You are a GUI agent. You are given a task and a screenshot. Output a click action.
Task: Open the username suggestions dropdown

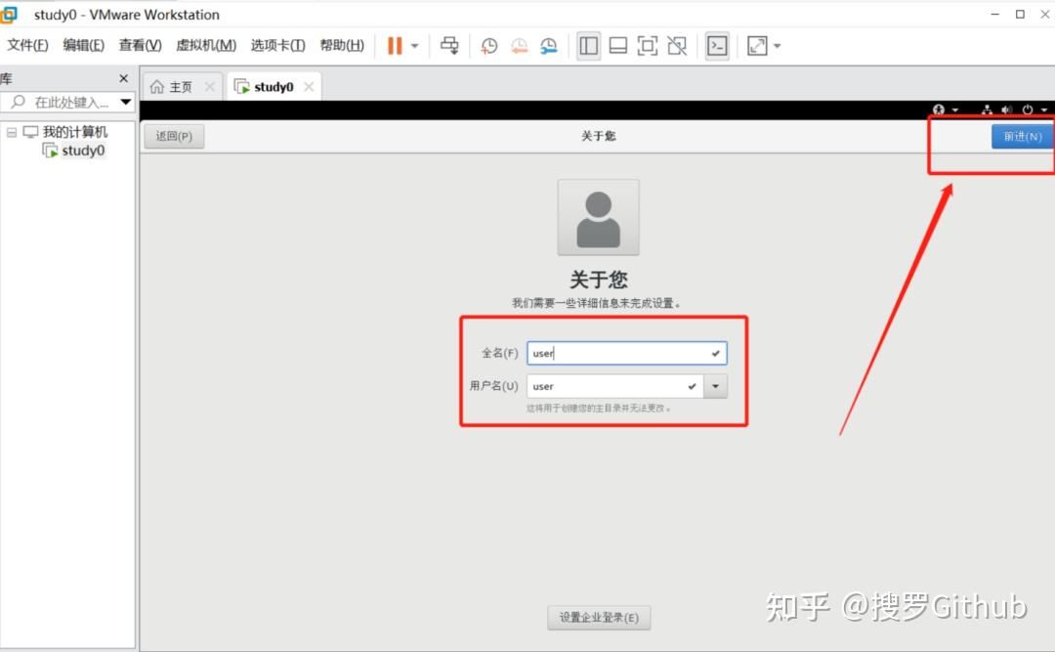[x=715, y=386]
